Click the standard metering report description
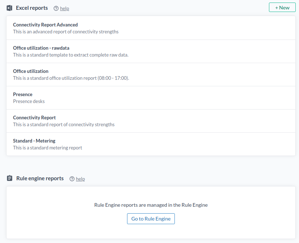This screenshot has height=243, width=299. point(47,148)
